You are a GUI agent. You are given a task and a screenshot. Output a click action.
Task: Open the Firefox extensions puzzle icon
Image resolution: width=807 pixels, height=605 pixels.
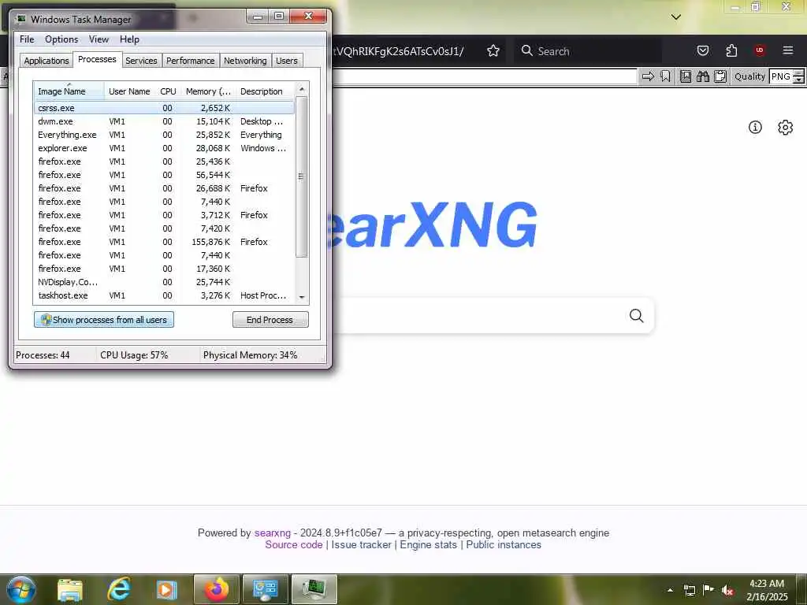tap(731, 50)
